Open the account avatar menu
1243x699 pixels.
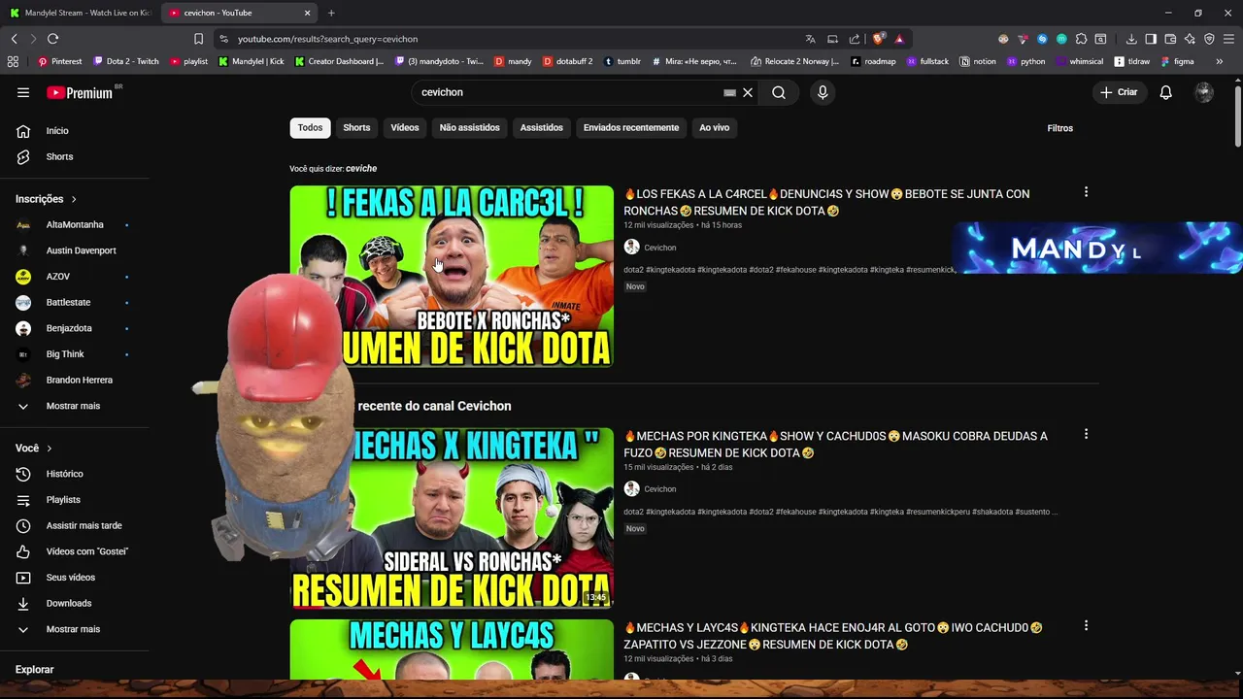click(1204, 92)
